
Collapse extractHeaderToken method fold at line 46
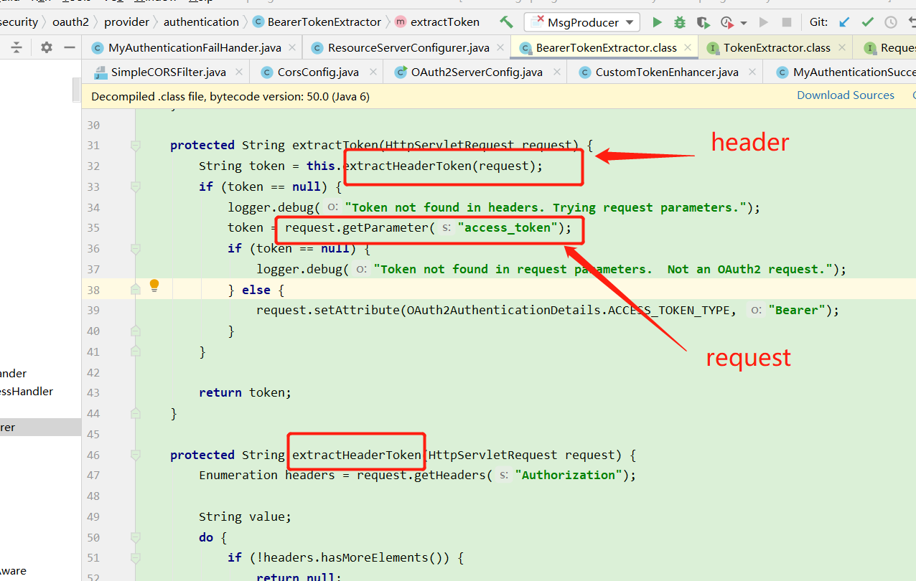[x=136, y=455]
